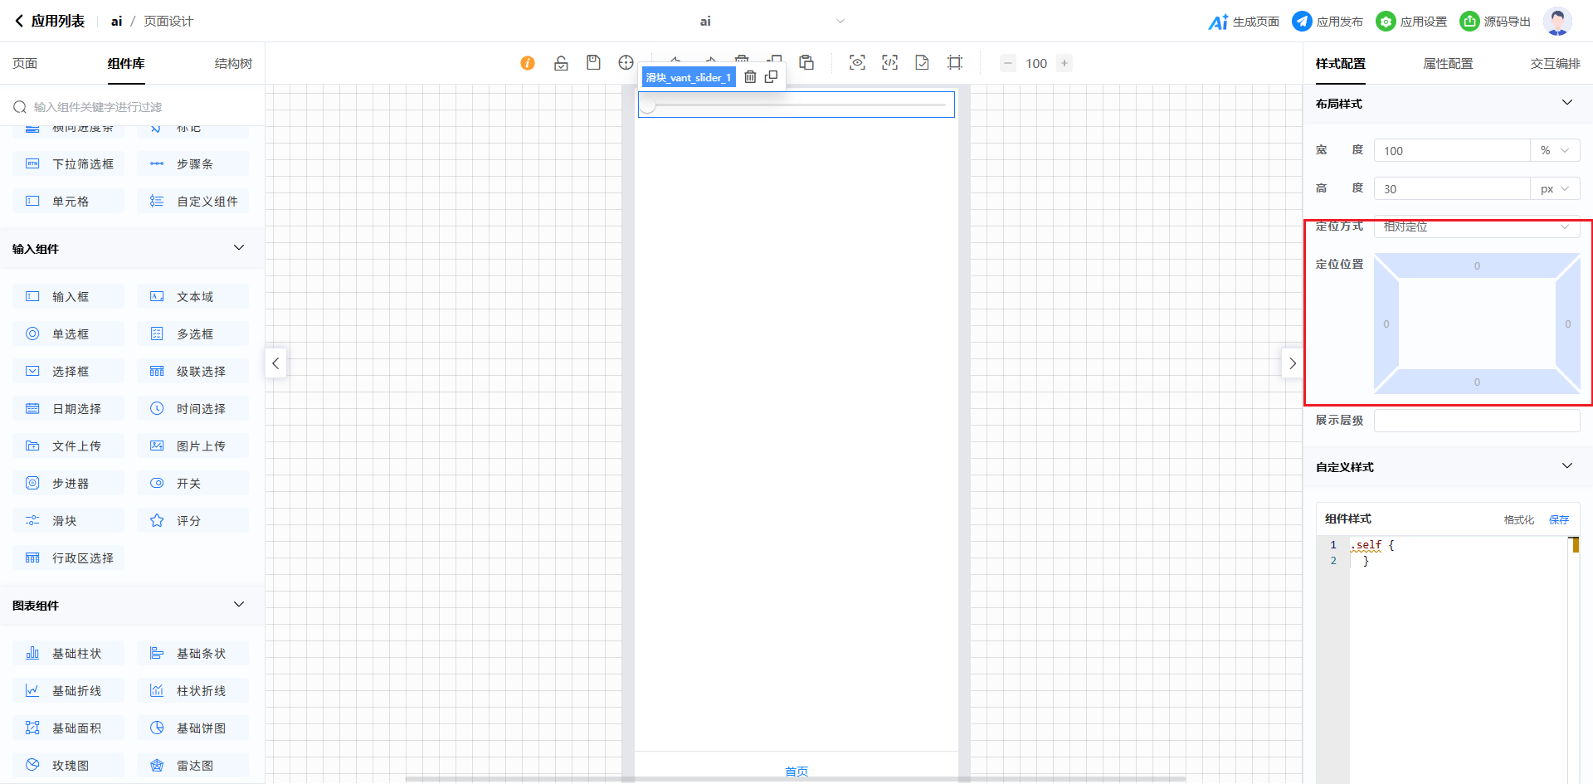Image resolution: width=1593 pixels, height=784 pixels.
Task: Click the save disk icon in toolbar
Action: click(x=593, y=63)
